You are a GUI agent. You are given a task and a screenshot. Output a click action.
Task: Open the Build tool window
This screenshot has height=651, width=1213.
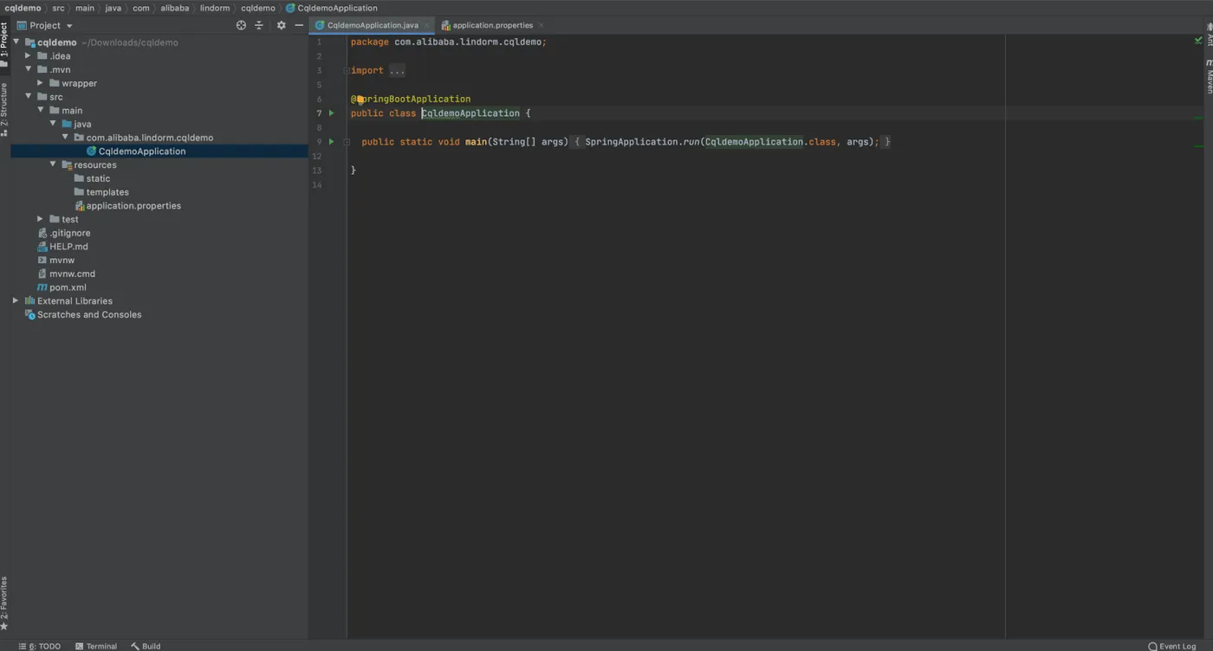146,646
